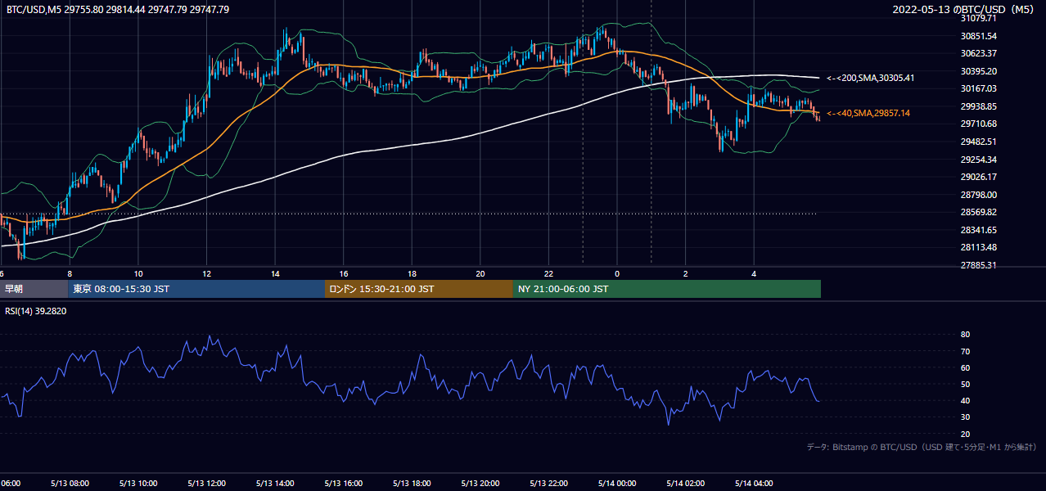Click the RSI axis level 70

(965, 351)
